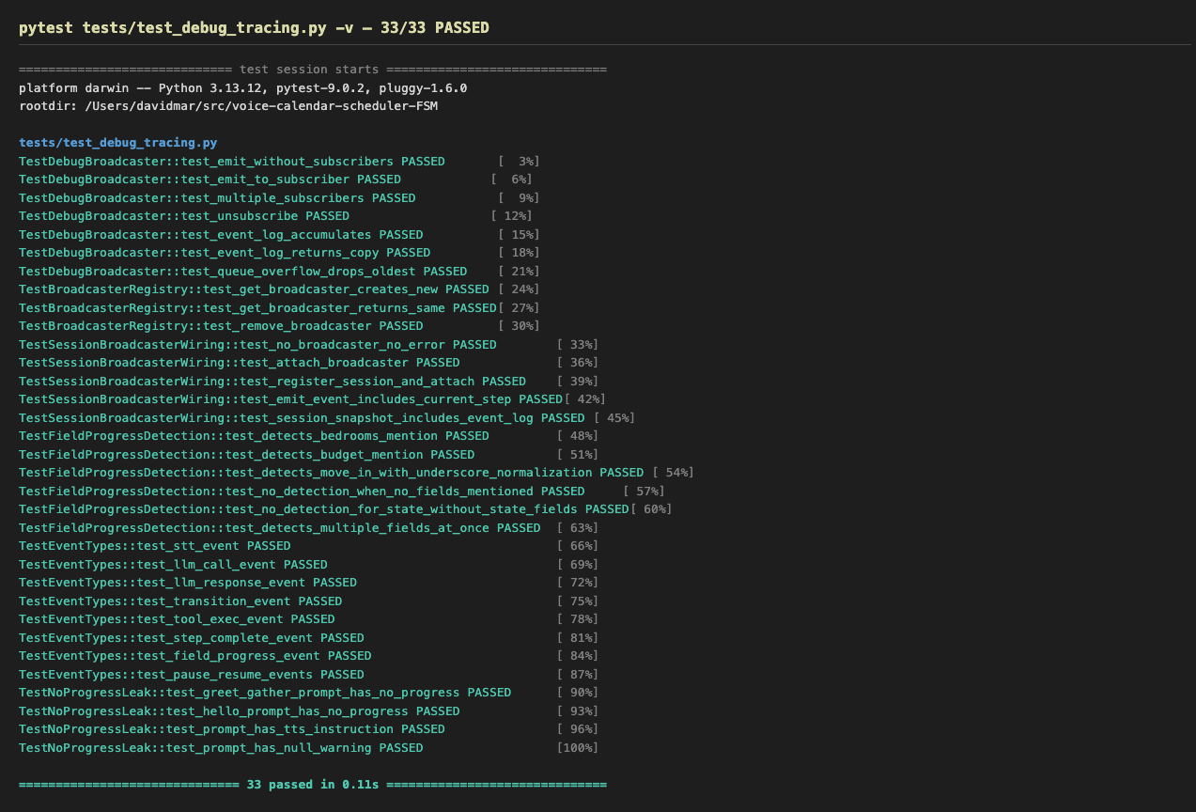1196x812 pixels.
Task: Select test_no_detection_when_no_fields_mentioned row
Action: point(341,492)
